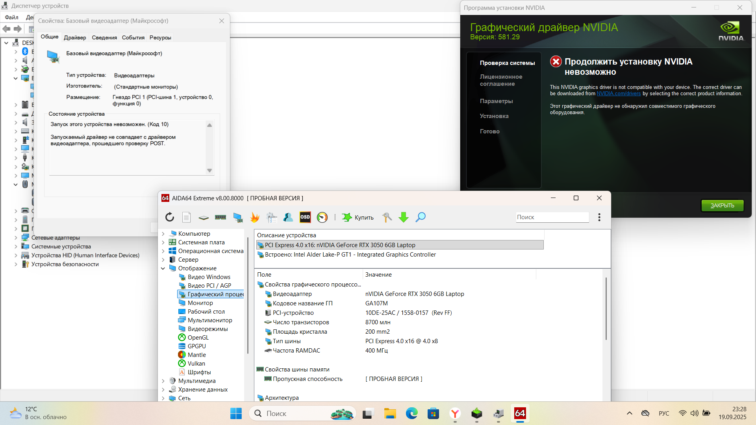Image resolution: width=756 pixels, height=425 pixels.
Task: Open the Windows Start button
Action: [x=236, y=413]
